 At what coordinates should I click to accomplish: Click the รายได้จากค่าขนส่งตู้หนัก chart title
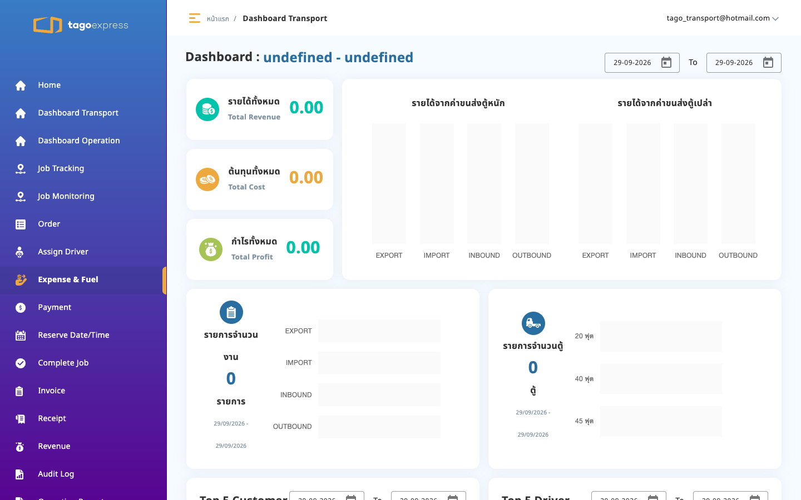click(458, 103)
